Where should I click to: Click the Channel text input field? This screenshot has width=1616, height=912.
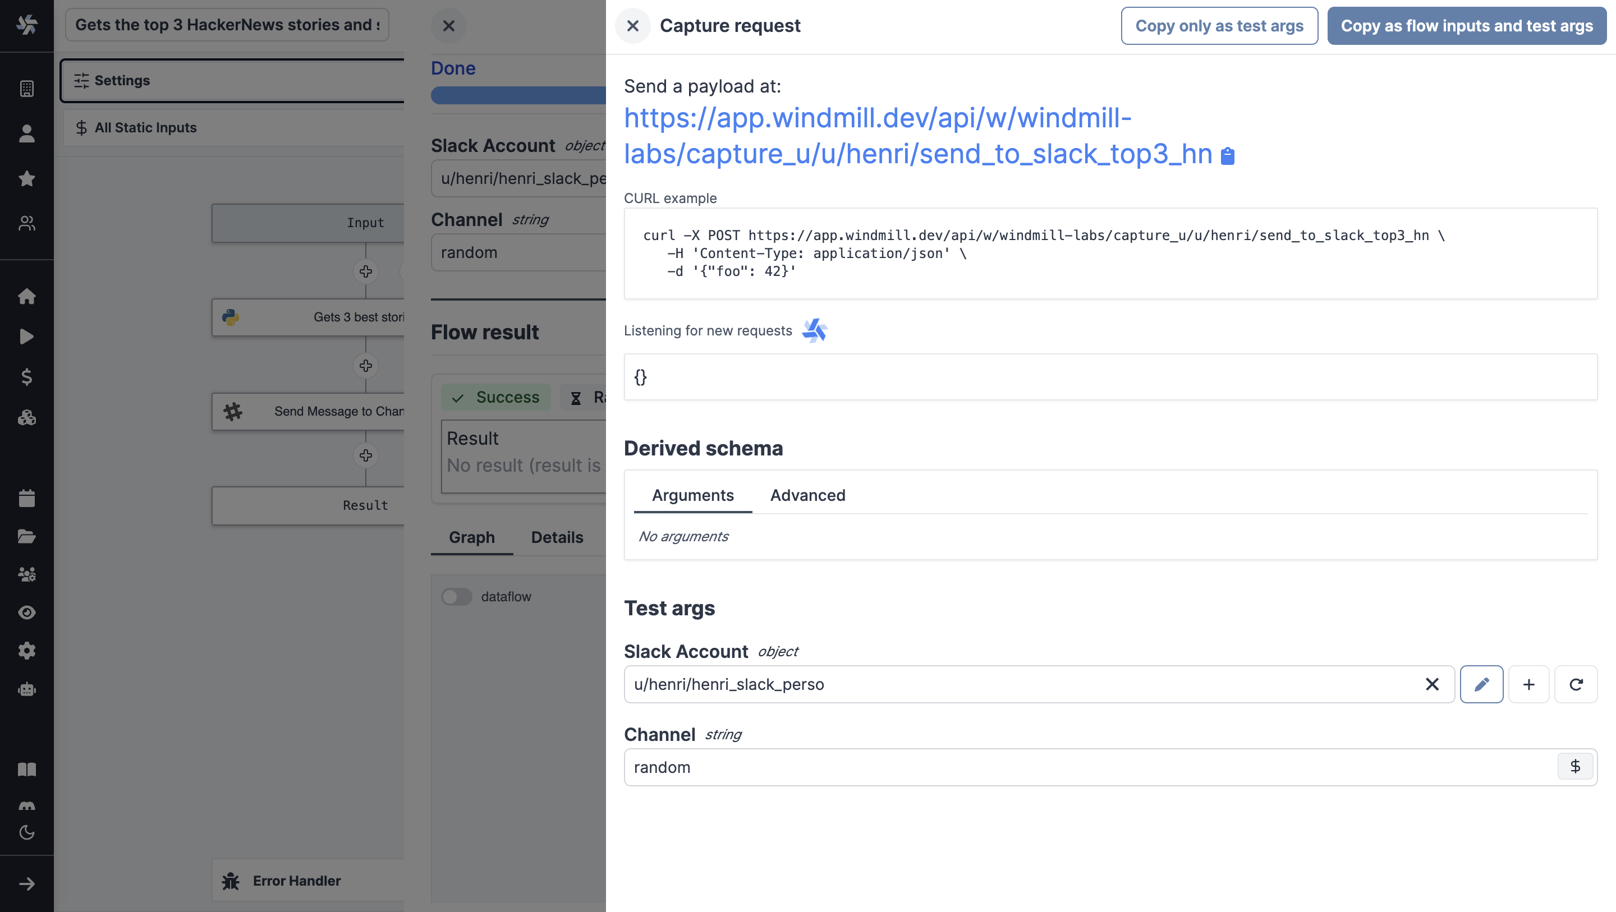point(1091,767)
